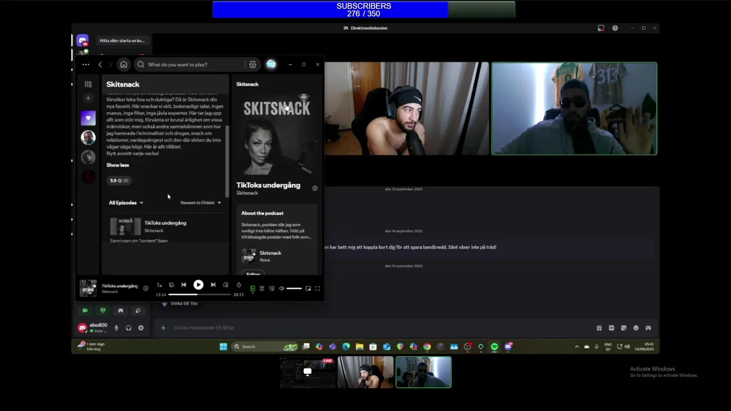Select the sunglasses participant video tile
731x411 pixels.
point(575,108)
